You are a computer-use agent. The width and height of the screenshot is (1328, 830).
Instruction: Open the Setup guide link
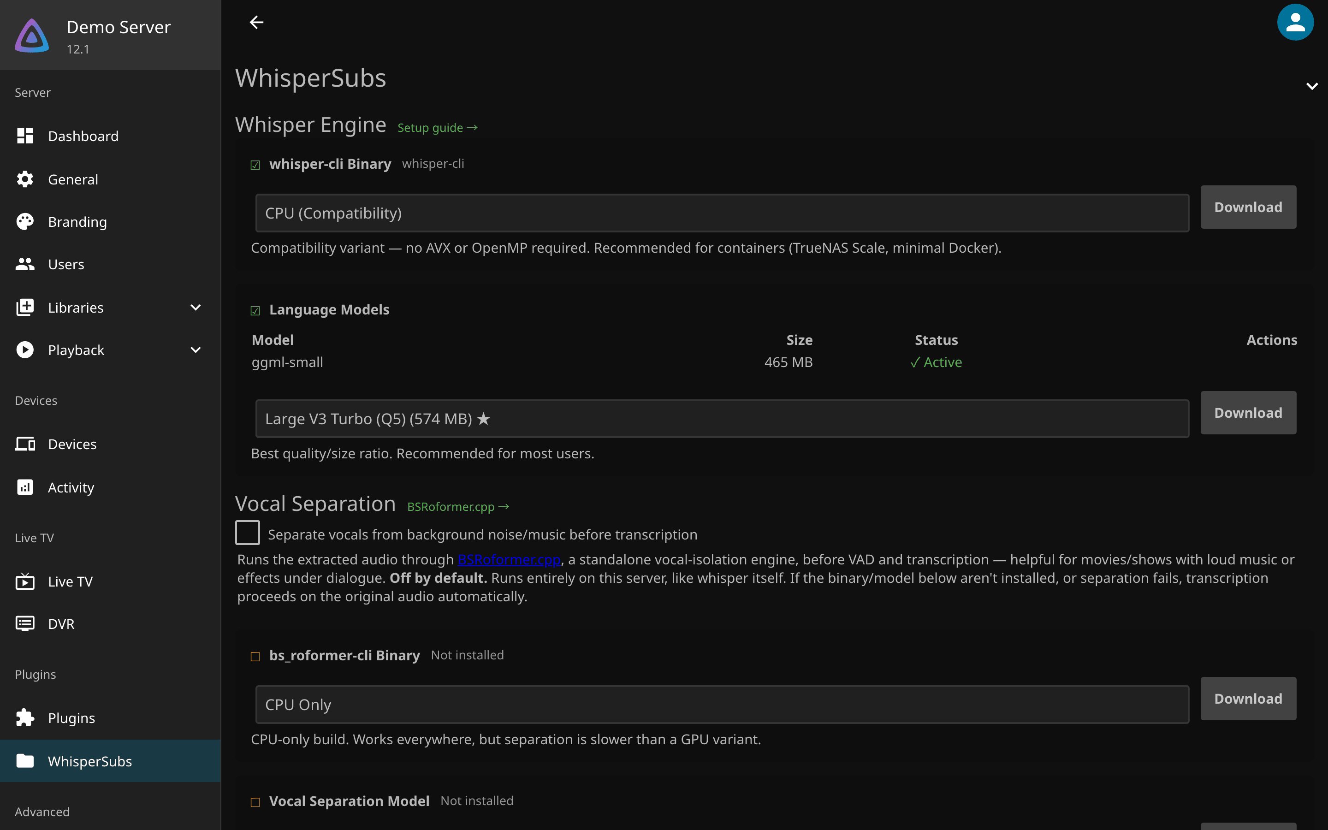(x=437, y=127)
